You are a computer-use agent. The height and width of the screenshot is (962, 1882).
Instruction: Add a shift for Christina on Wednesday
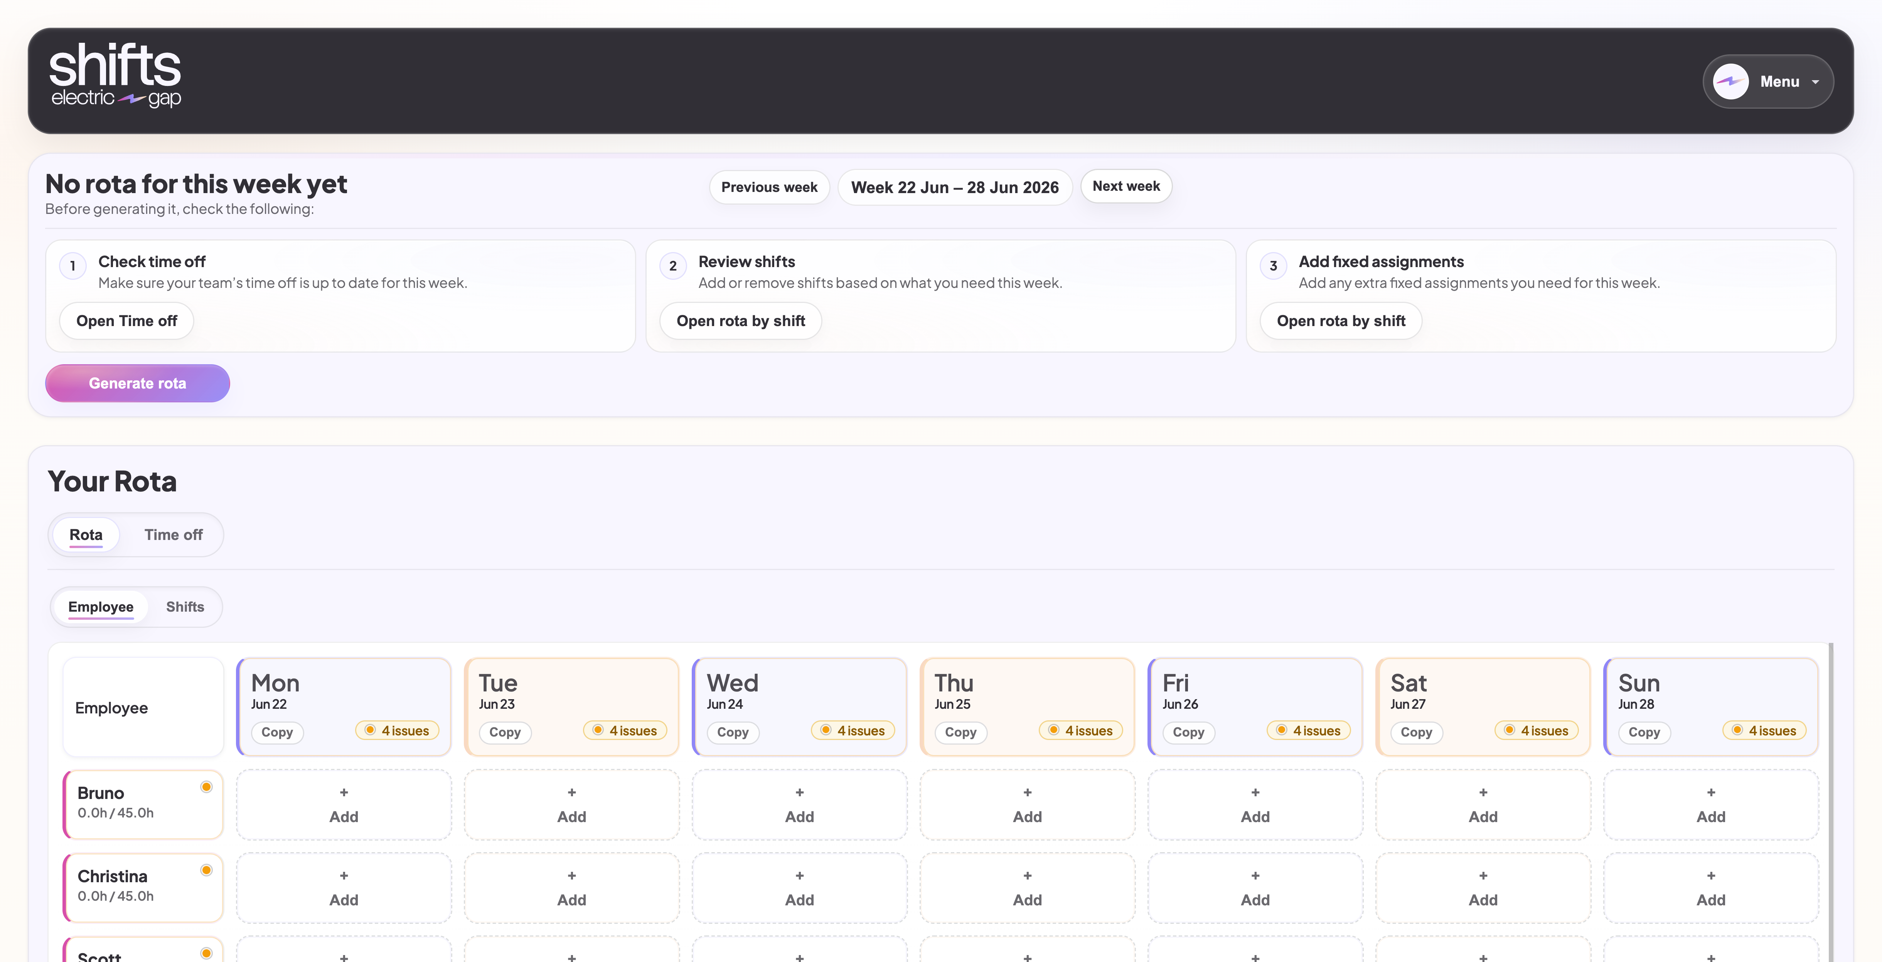[800, 888]
